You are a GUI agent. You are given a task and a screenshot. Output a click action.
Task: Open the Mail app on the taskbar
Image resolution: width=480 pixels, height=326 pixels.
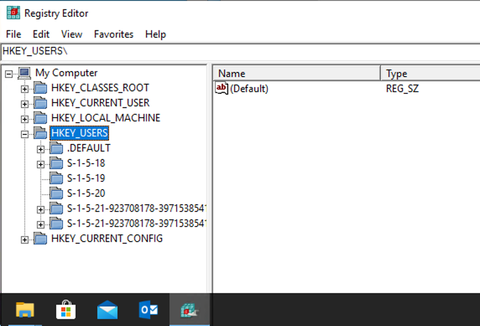(x=107, y=310)
